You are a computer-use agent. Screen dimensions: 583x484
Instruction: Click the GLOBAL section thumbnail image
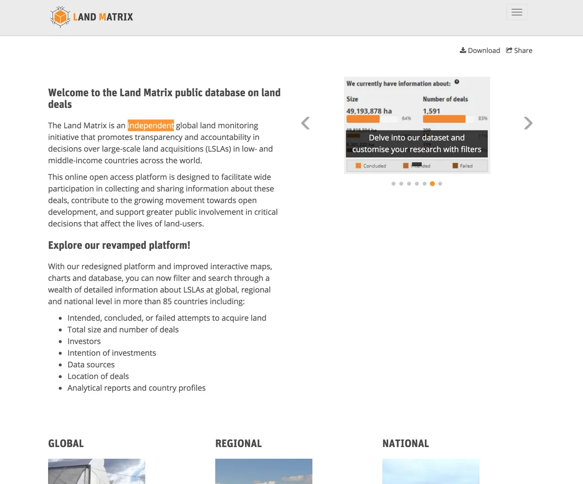click(x=97, y=471)
